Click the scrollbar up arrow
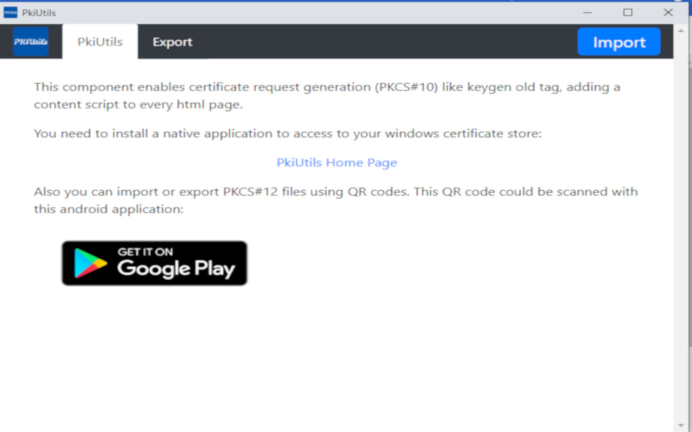 (x=681, y=30)
